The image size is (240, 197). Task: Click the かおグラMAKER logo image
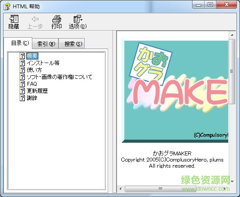pyautogui.click(x=175, y=91)
